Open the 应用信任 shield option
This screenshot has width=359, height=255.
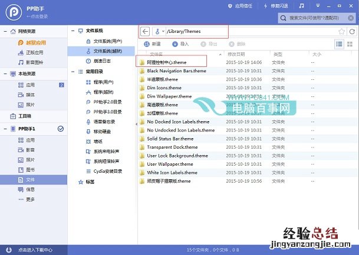(240, 6)
